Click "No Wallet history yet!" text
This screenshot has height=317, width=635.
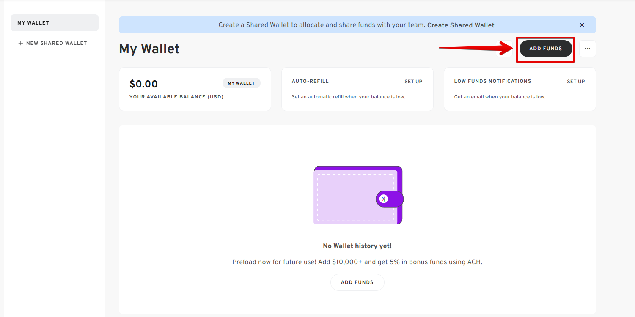(x=357, y=246)
